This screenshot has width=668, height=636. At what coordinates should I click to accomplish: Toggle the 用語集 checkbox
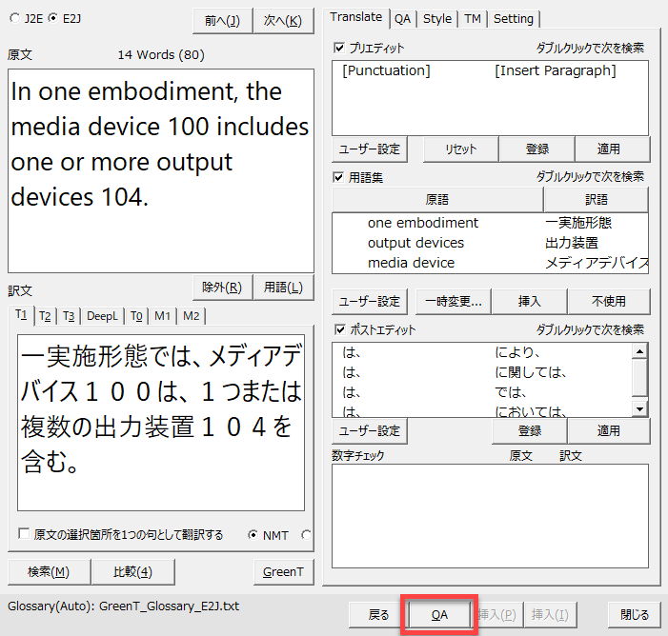point(339,177)
